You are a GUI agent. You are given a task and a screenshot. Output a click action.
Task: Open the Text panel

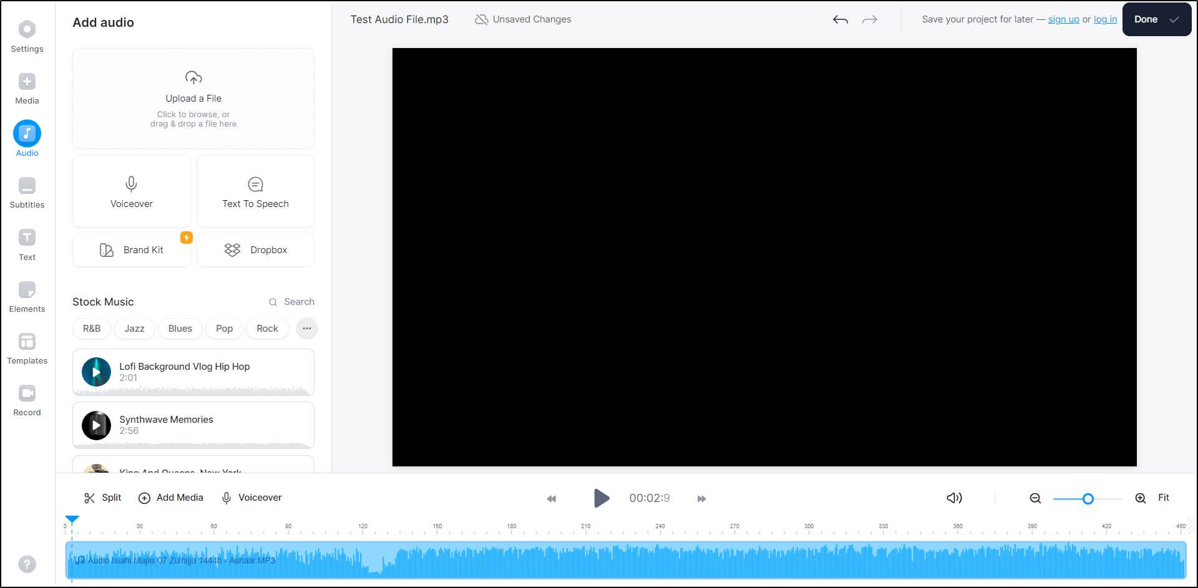(27, 243)
